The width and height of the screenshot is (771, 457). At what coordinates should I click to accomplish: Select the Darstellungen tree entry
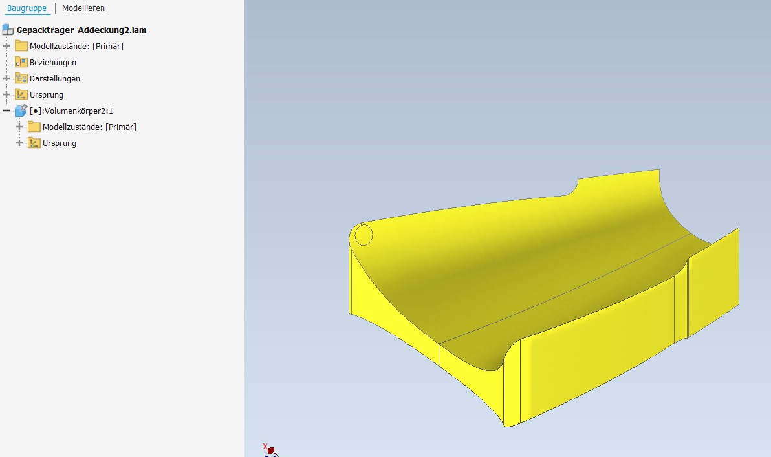[54, 79]
